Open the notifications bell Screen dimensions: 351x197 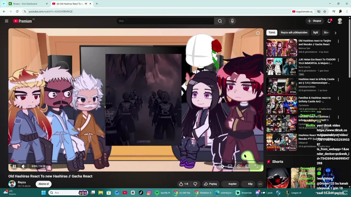329,21
